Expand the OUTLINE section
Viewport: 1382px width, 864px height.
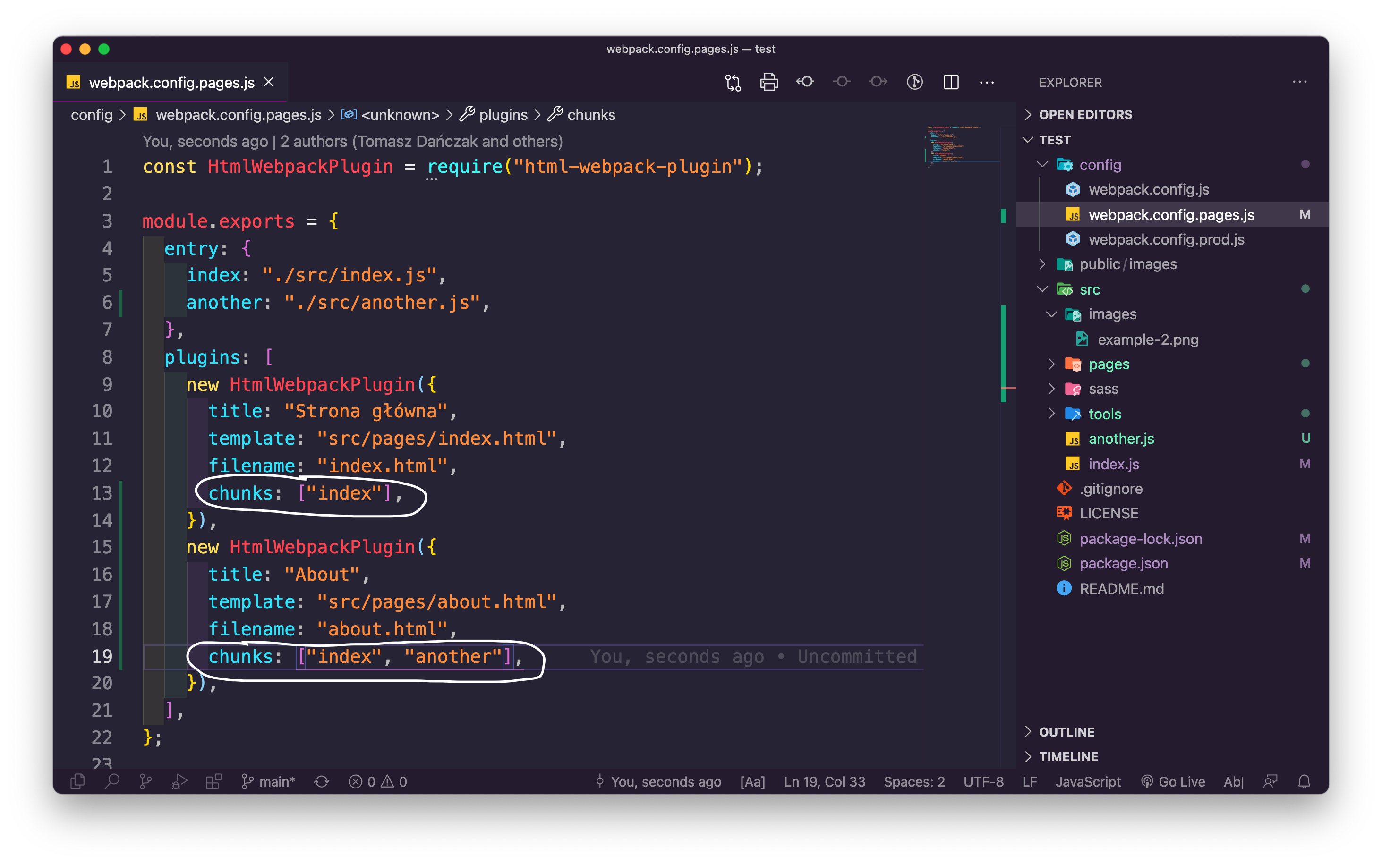[x=1172, y=731]
